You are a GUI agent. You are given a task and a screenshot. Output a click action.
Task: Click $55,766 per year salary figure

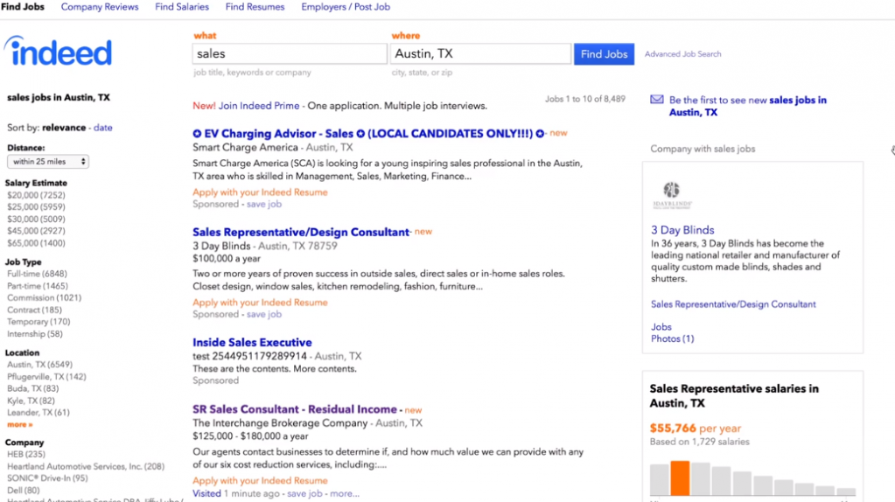(x=696, y=428)
